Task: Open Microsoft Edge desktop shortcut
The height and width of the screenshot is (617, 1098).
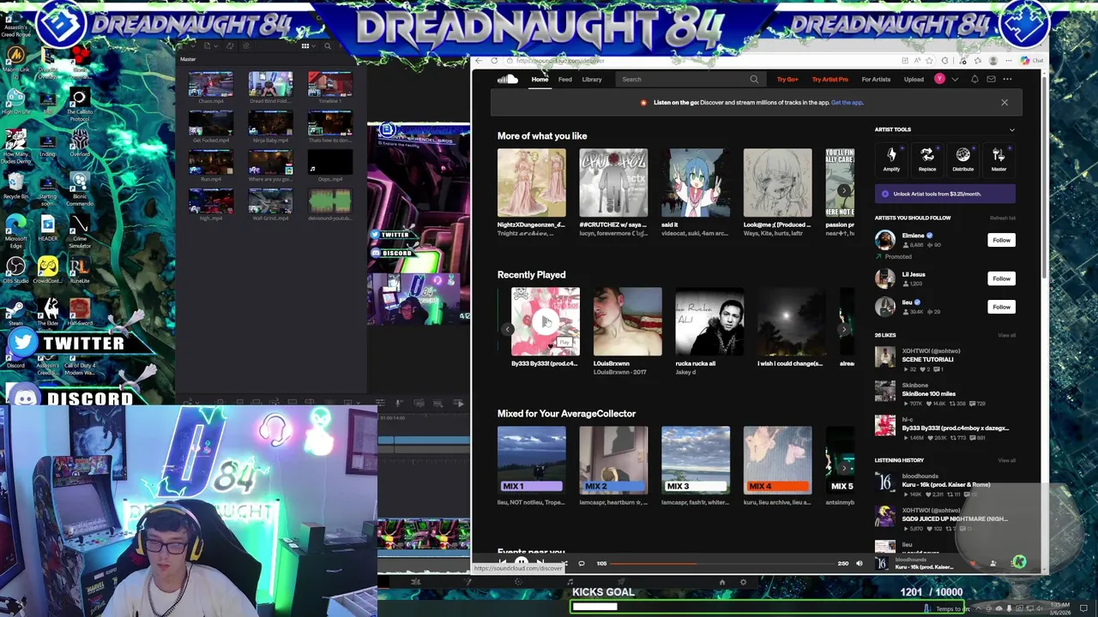Action: point(15,231)
